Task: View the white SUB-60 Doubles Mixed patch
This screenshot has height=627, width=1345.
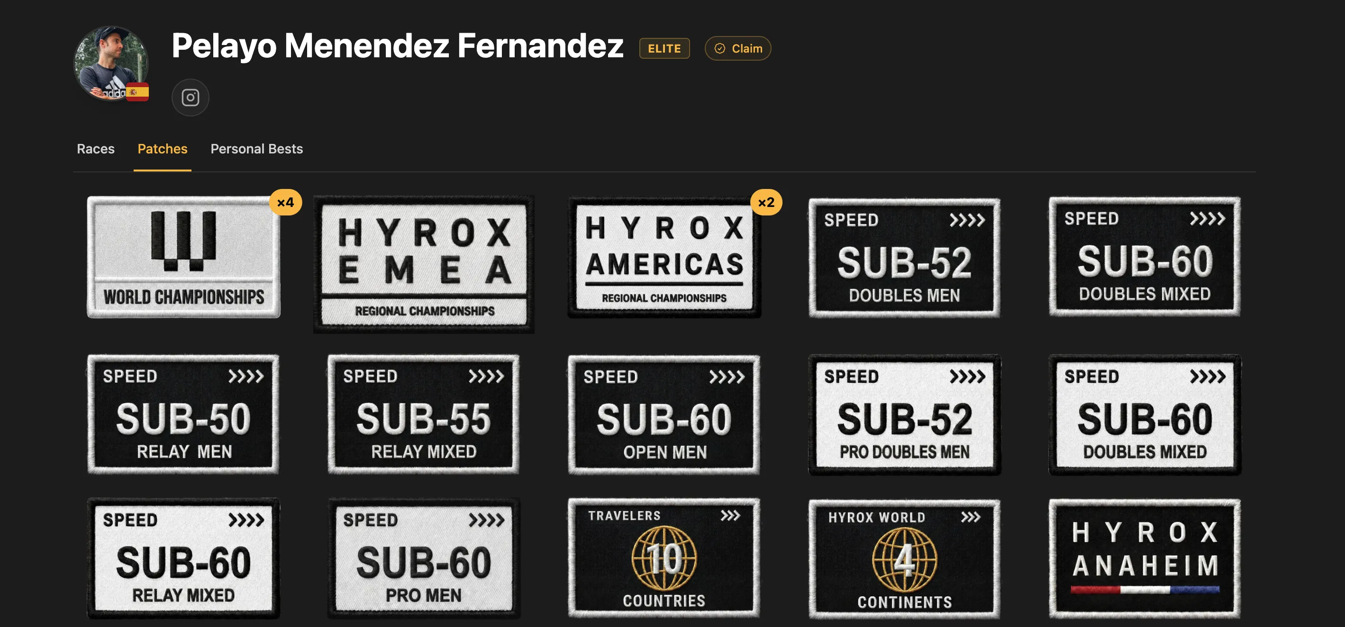Action: point(1145,415)
